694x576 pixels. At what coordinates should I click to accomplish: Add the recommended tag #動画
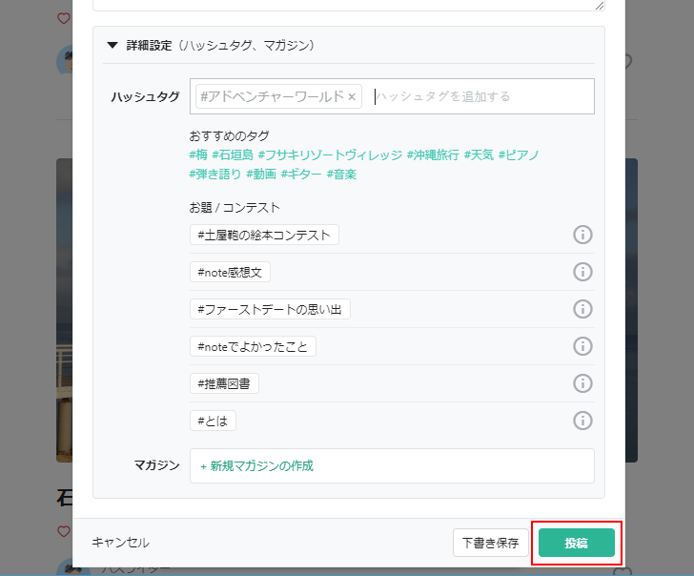point(261,174)
